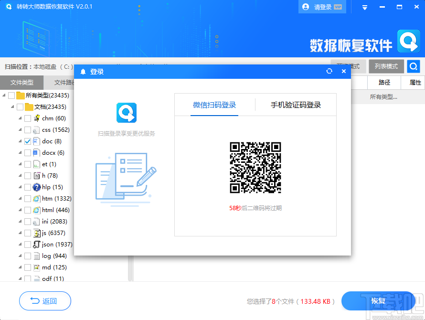The height and width of the screenshot is (320, 425).
Task: Check the documents folder checkbox
Action: coord(20,107)
